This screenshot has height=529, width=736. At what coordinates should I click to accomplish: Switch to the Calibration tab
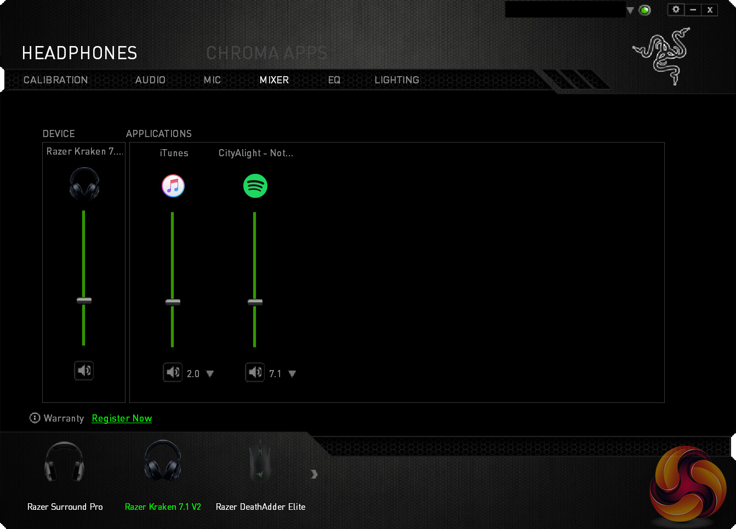pyautogui.click(x=55, y=80)
